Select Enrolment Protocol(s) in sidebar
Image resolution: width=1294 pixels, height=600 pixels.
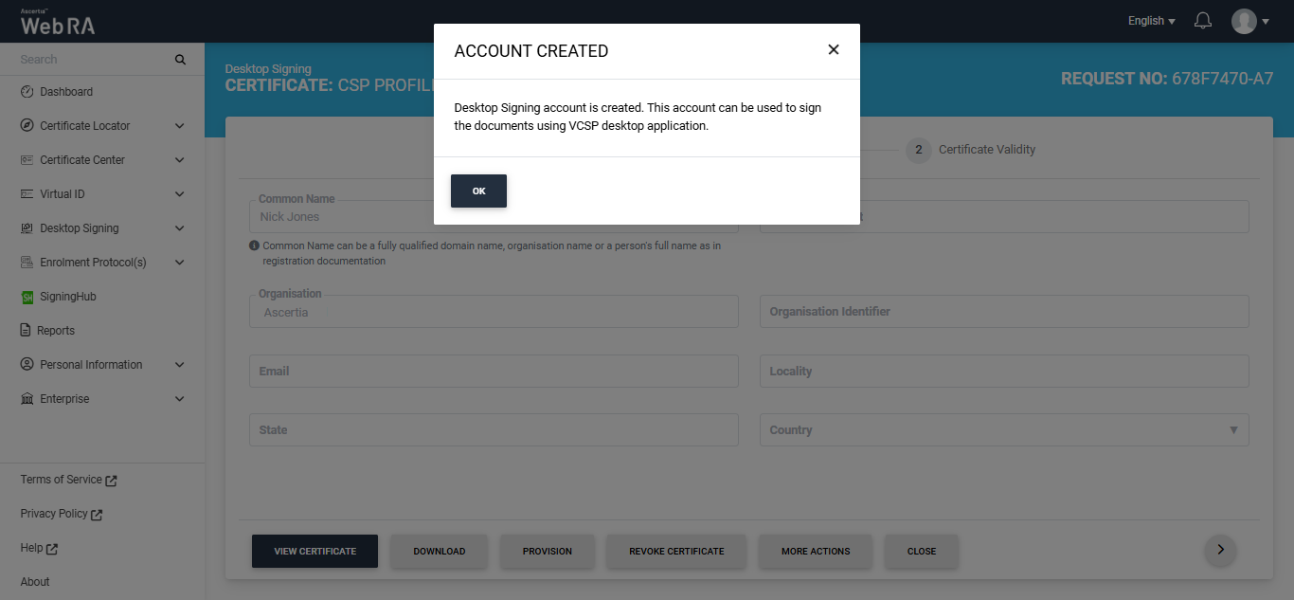(93, 263)
